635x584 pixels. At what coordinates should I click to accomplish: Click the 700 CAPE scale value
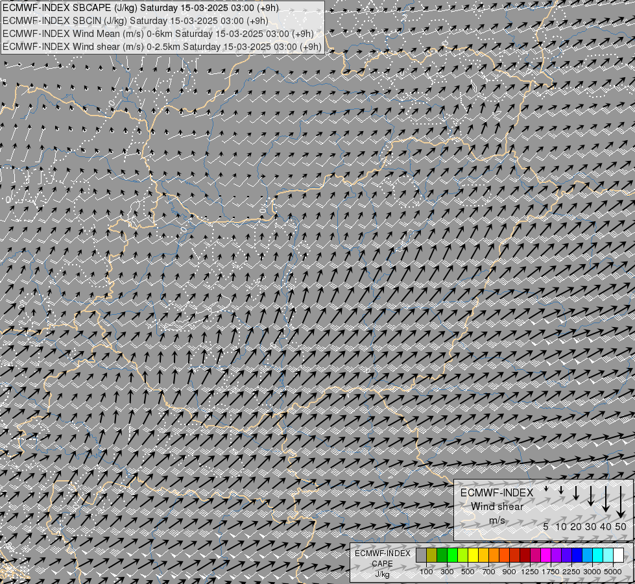(x=489, y=572)
